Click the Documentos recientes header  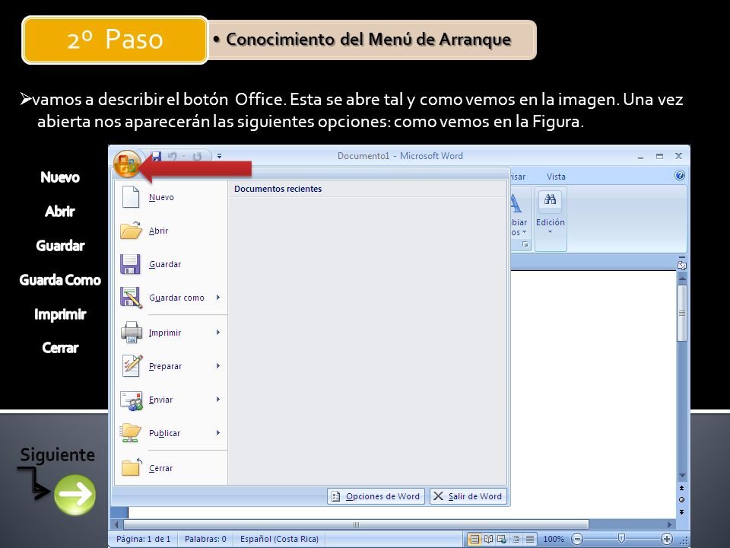278,189
